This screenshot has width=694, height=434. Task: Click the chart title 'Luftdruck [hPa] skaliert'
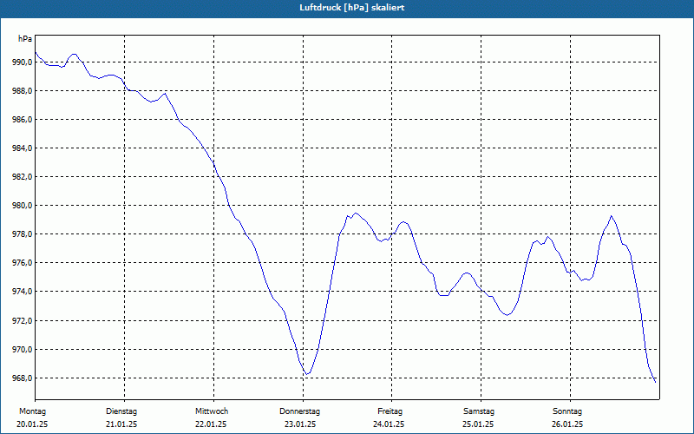click(x=352, y=8)
